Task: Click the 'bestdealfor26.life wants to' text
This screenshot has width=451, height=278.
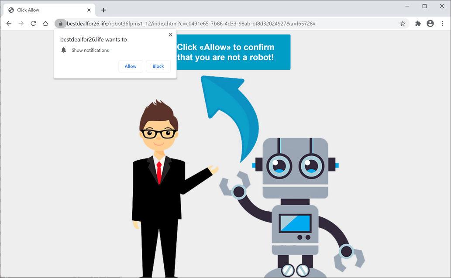Action: 93,40
